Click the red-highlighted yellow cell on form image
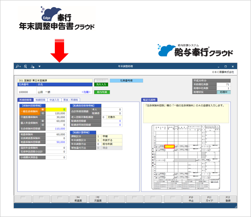The width and height of the screenshot is (251, 217). click(x=169, y=147)
